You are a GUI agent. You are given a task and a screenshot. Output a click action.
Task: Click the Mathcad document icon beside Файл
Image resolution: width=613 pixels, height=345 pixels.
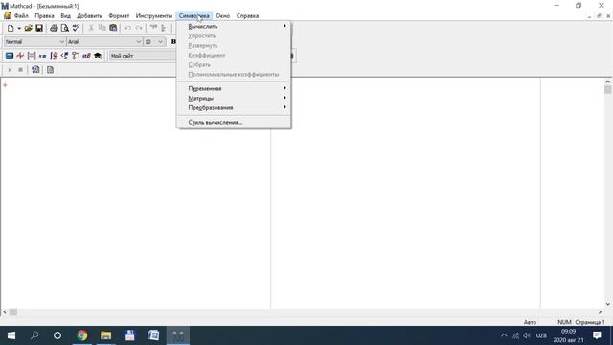(x=8, y=16)
